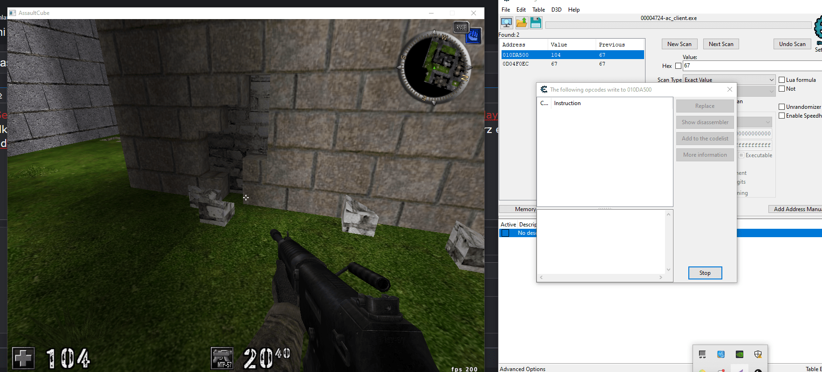This screenshot has width=822, height=372.
Task: Click the process name 00004724-ac_client.exe
Action: 669,18
